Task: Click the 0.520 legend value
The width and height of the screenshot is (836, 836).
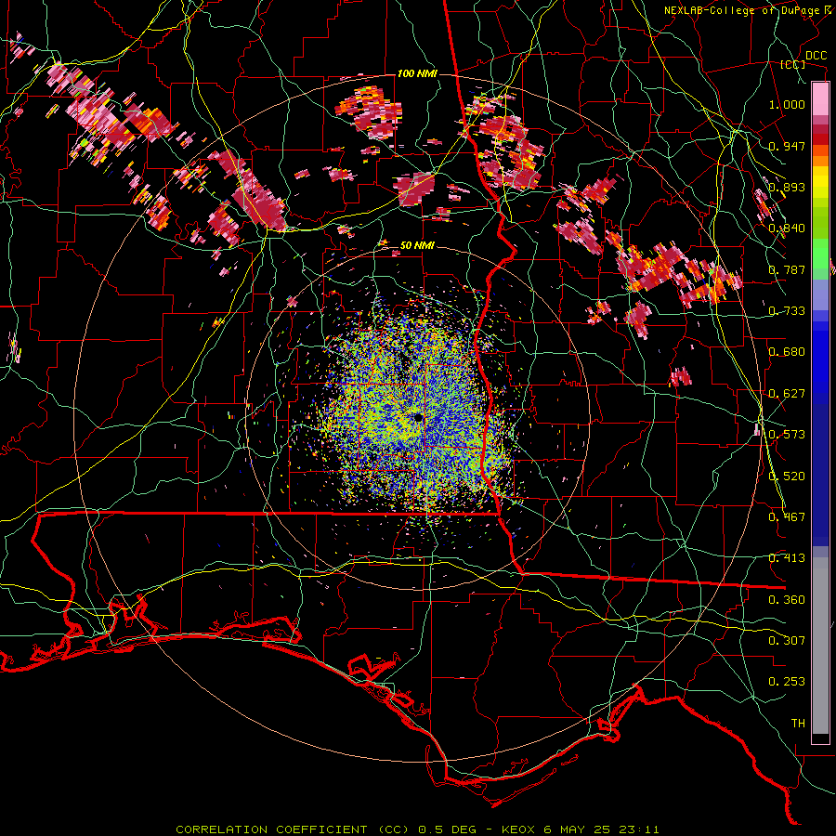Action: tap(787, 477)
